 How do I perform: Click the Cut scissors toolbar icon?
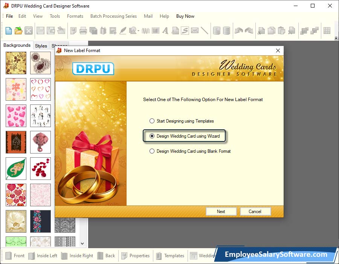(261, 31)
